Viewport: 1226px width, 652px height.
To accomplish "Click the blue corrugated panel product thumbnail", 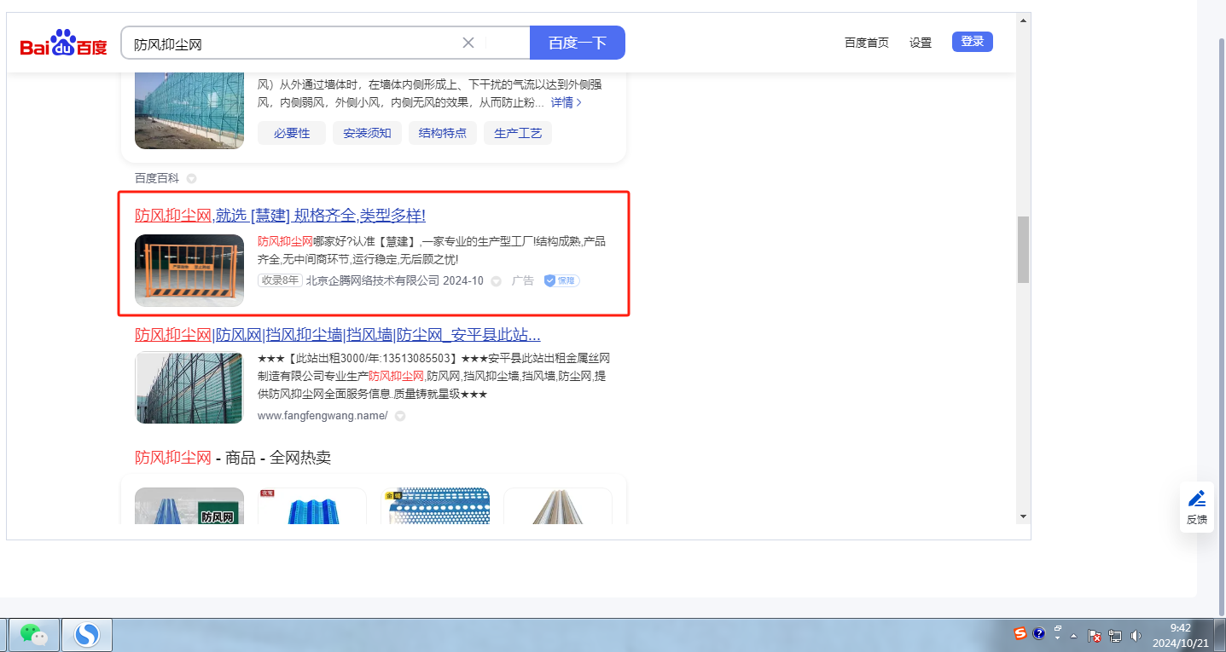I will [x=312, y=505].
